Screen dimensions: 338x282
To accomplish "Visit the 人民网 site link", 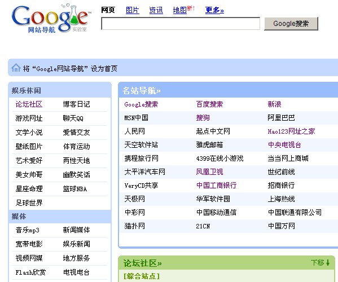I will 134,131.
